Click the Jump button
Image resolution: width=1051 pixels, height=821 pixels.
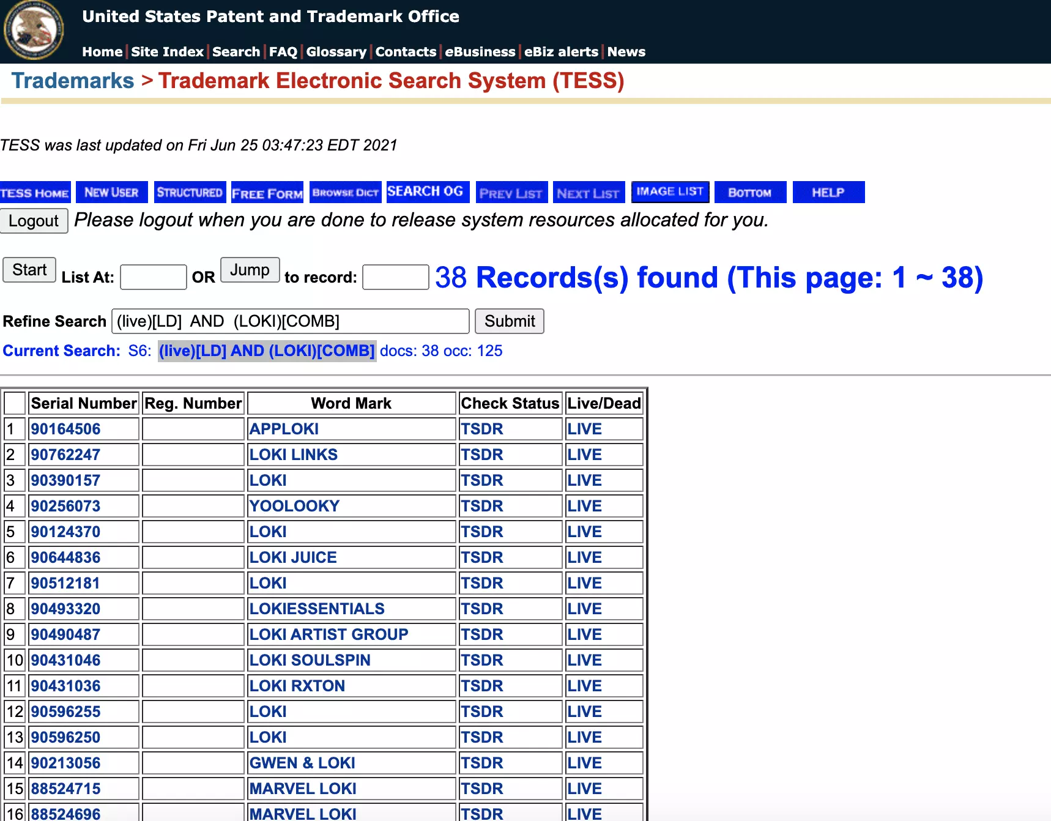[250, 270]
